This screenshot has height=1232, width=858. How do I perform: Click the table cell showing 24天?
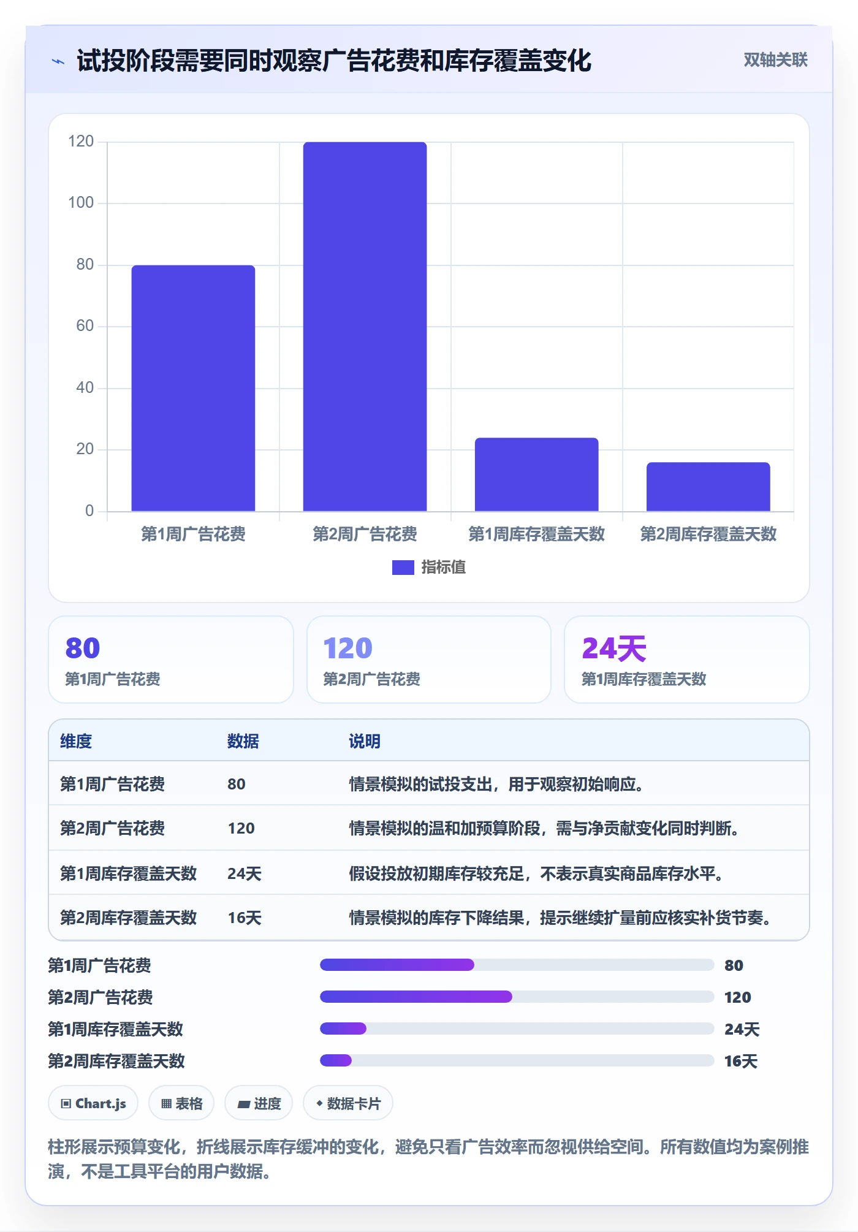pyautogui.click(x=245, y=873)
